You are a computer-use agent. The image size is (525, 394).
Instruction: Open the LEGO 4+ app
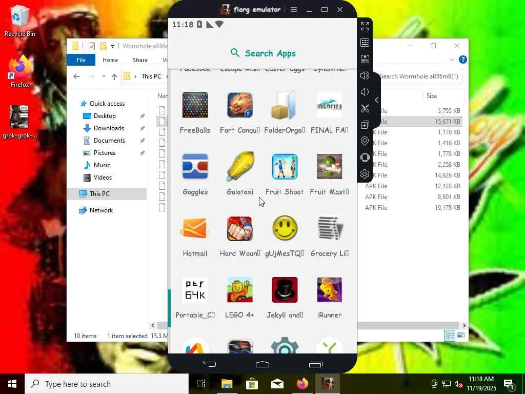pos(240,290)
